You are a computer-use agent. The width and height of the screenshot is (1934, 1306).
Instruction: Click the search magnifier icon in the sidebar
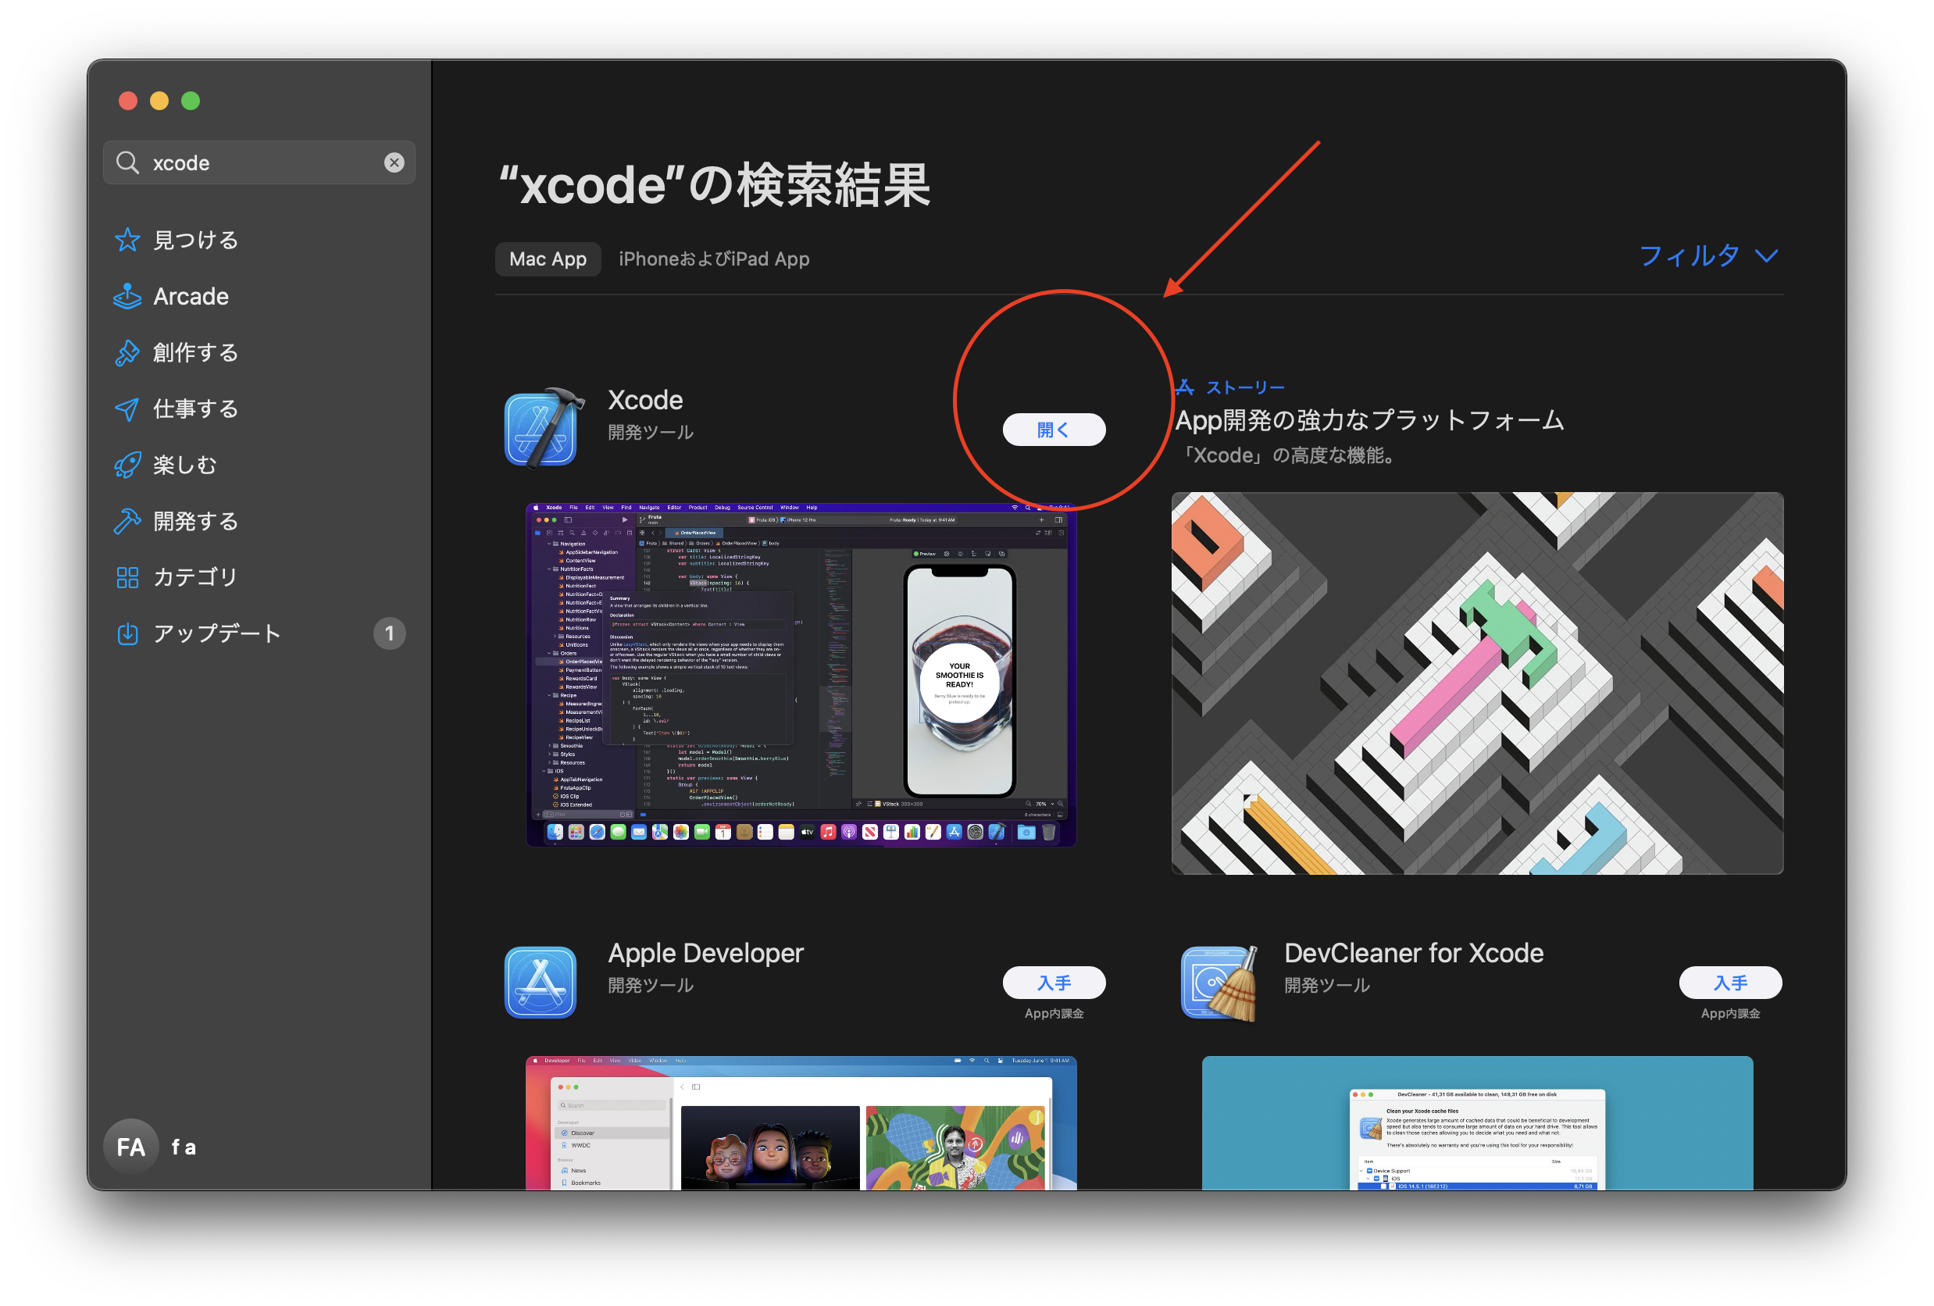pyautogui.click(x=127, y=162)
